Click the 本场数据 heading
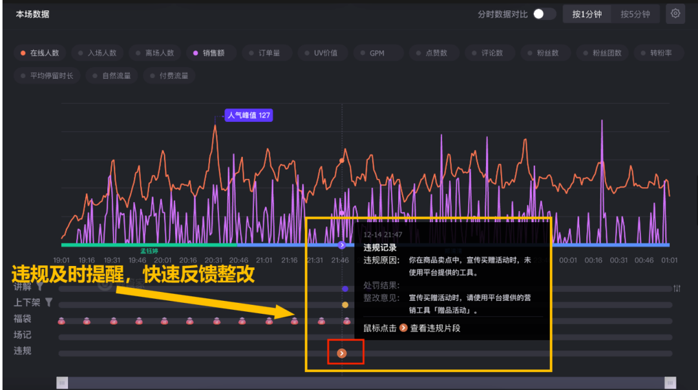This screenshot has width=698, height=390. click(x=32, y=14)
